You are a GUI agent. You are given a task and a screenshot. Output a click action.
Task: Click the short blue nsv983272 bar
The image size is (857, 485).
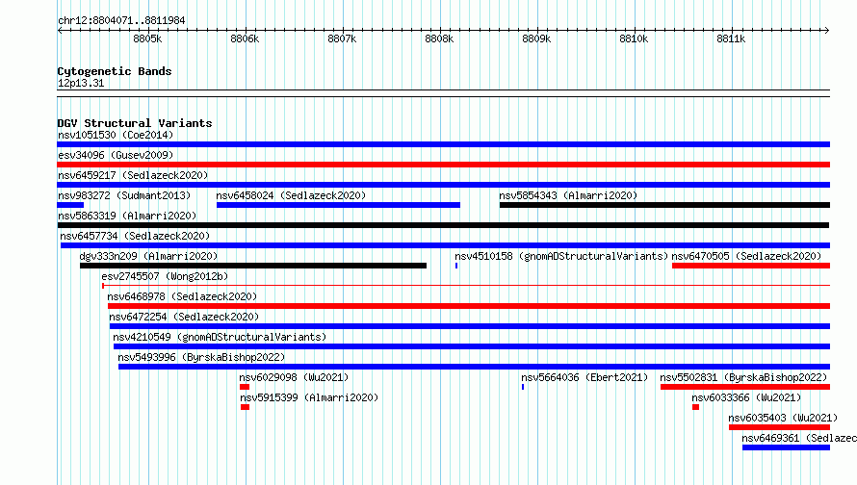click(x=70, y=205)
